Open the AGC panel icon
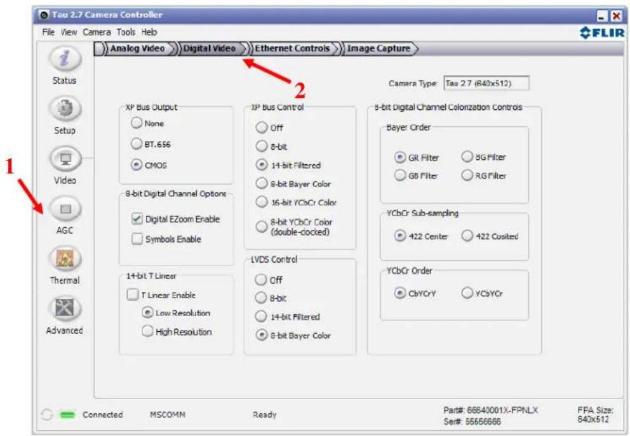Image resolution: width=630 pixels, height=436 pixels. [65, 209]
